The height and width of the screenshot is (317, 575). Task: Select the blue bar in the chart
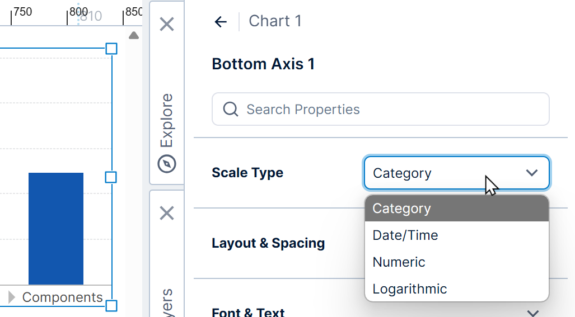point(56,228)
